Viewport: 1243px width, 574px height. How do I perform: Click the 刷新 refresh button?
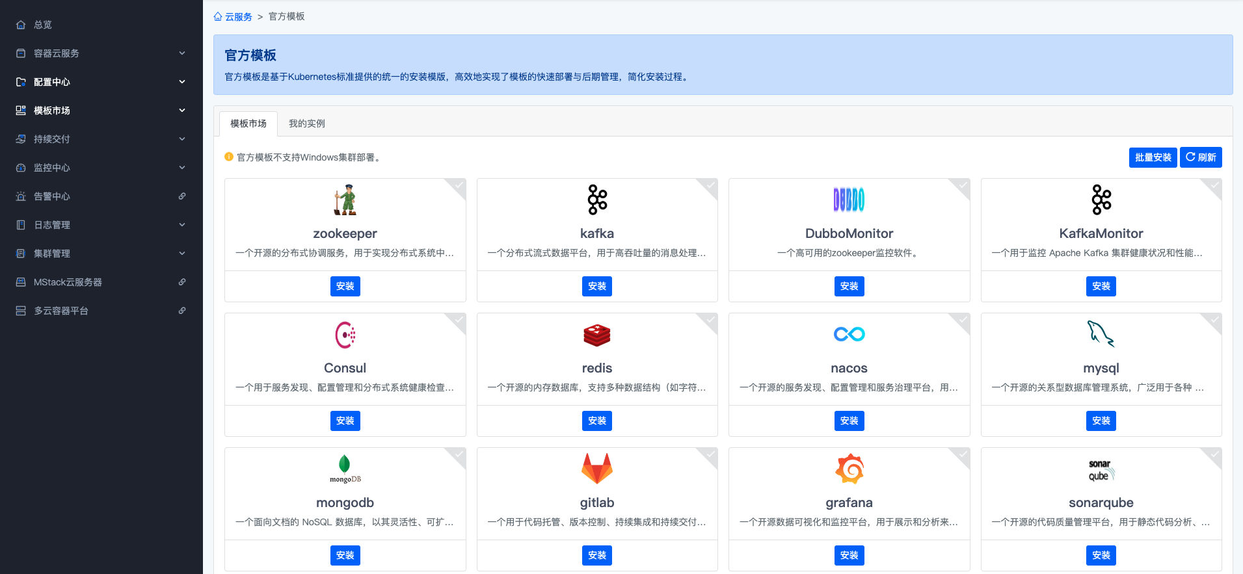(x=1201, y=157)
